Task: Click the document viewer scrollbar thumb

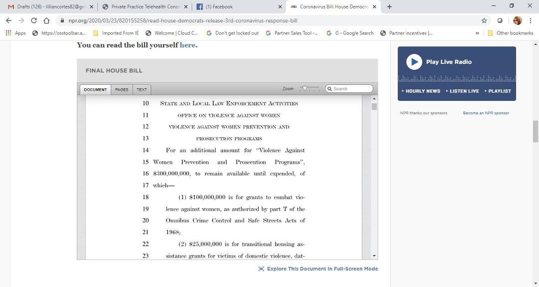Action: point(374,106)
